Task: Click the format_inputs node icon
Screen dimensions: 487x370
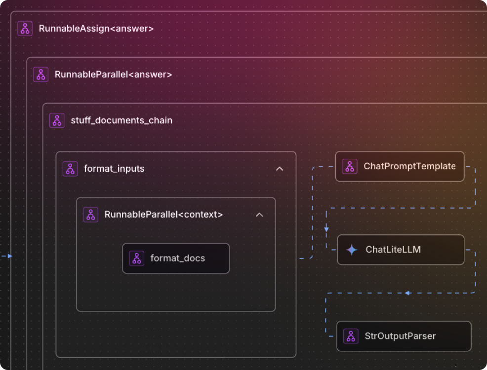Action: coord(70,169)
